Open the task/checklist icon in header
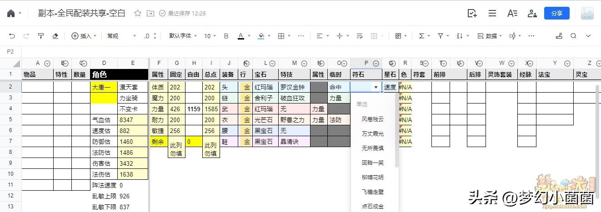 click(x=472, y=13)
